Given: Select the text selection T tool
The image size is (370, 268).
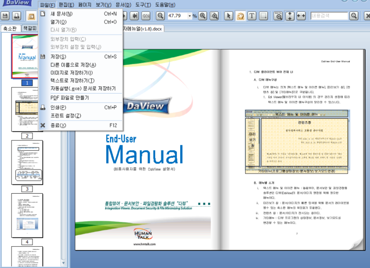Looking at the screenshot, I should coord(252,16).
